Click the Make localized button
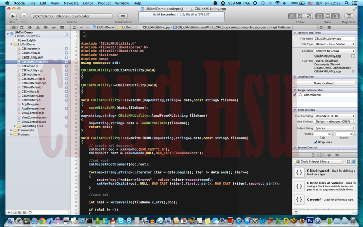Image resolution: width=363 pixels, height=227 pixels. 325,83
